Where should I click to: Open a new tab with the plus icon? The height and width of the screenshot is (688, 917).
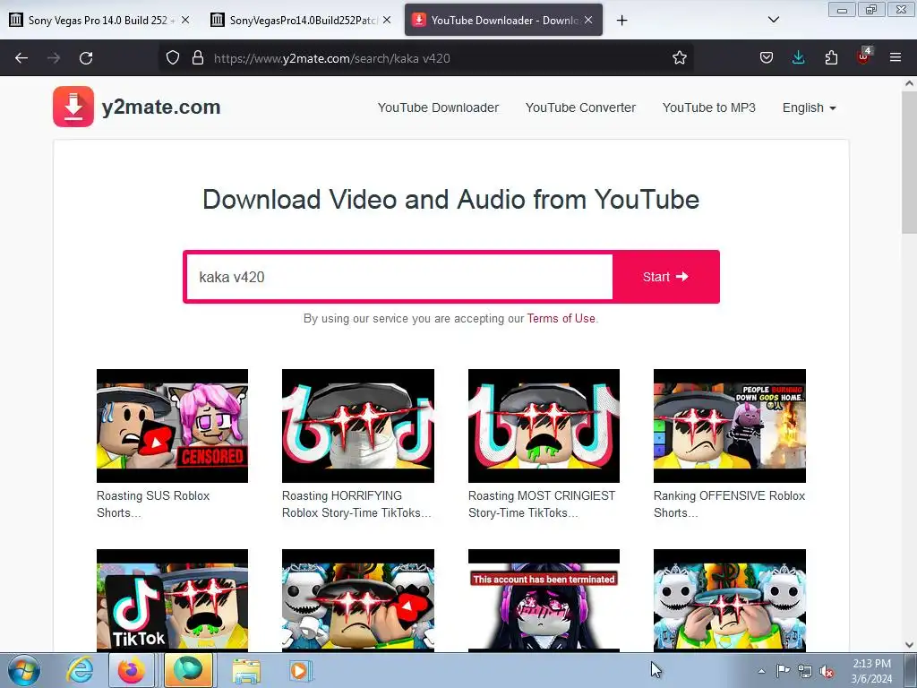tap(621, 21)
